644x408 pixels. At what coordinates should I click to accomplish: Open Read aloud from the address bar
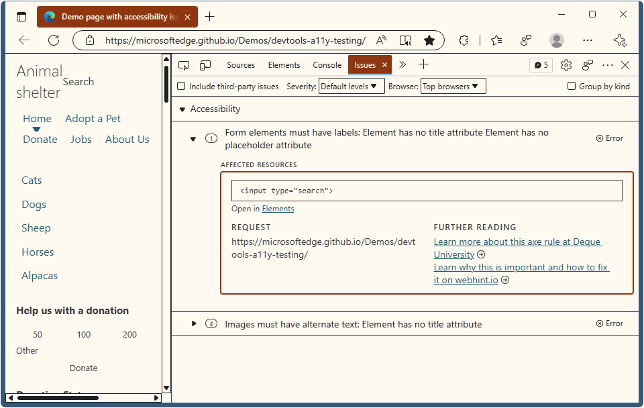(x=381, y=40)
